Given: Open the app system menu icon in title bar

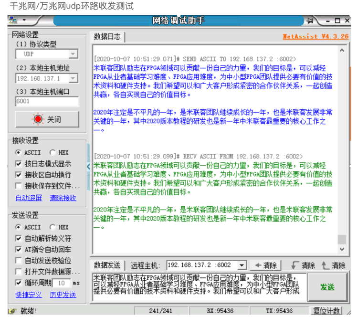Looking at the screenshot, I should tap(13, 21).
